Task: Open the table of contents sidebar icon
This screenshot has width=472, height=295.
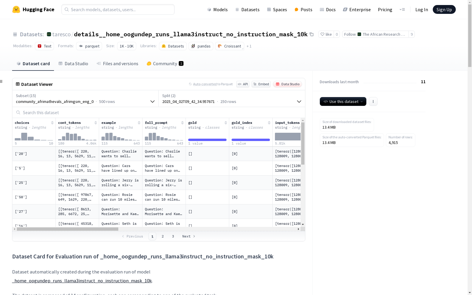Action: (x=1, y=81)
